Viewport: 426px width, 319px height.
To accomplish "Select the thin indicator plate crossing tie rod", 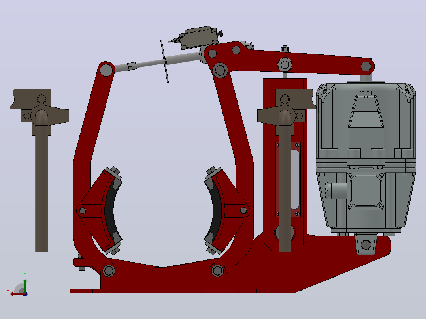I will [x=165, y=61].
